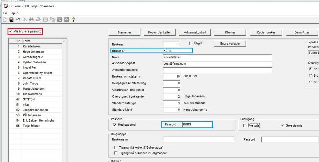The image size is (319, 162).
Task: Select Kjartan Salvesen in the user list
Action: coord(35,62)
